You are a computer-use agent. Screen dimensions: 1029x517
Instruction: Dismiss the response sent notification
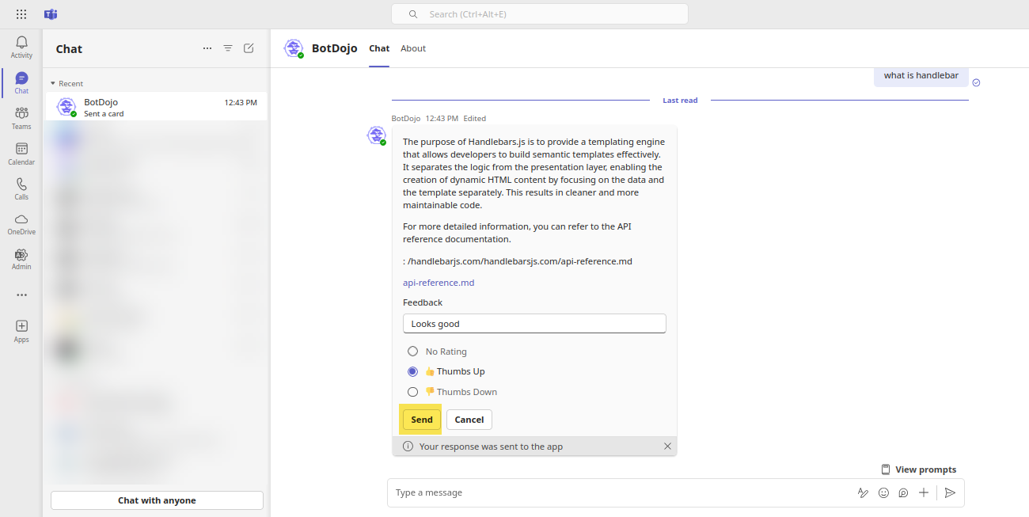[x=667, y=447]
